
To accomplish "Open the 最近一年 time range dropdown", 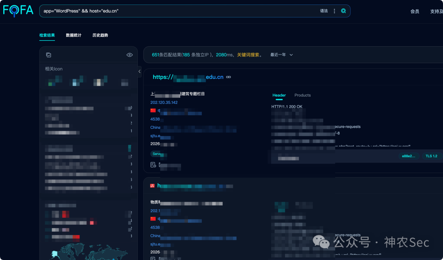I will 281,55.
